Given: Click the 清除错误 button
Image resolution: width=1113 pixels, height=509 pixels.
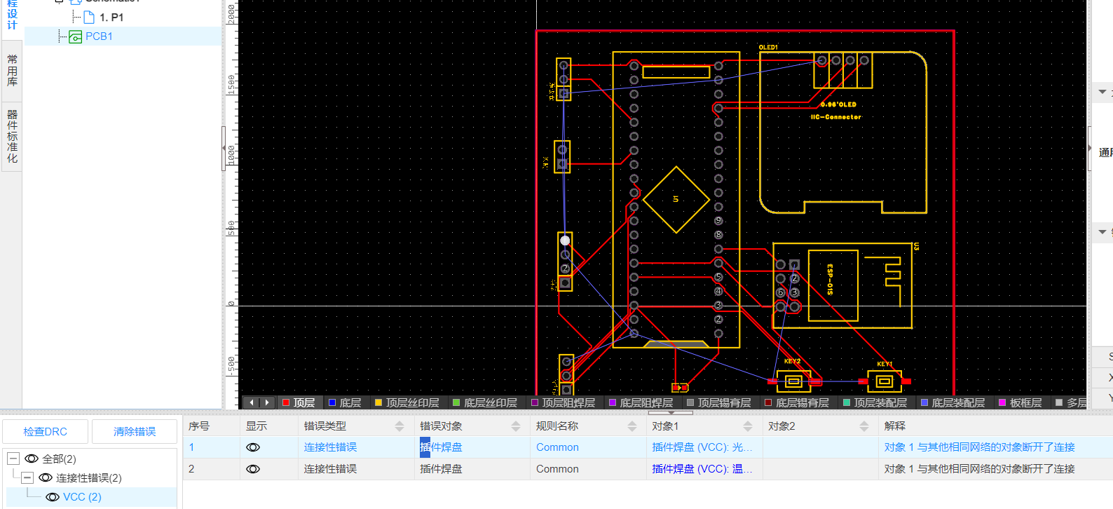Looking at the screenshot, I should click(135, 431).
